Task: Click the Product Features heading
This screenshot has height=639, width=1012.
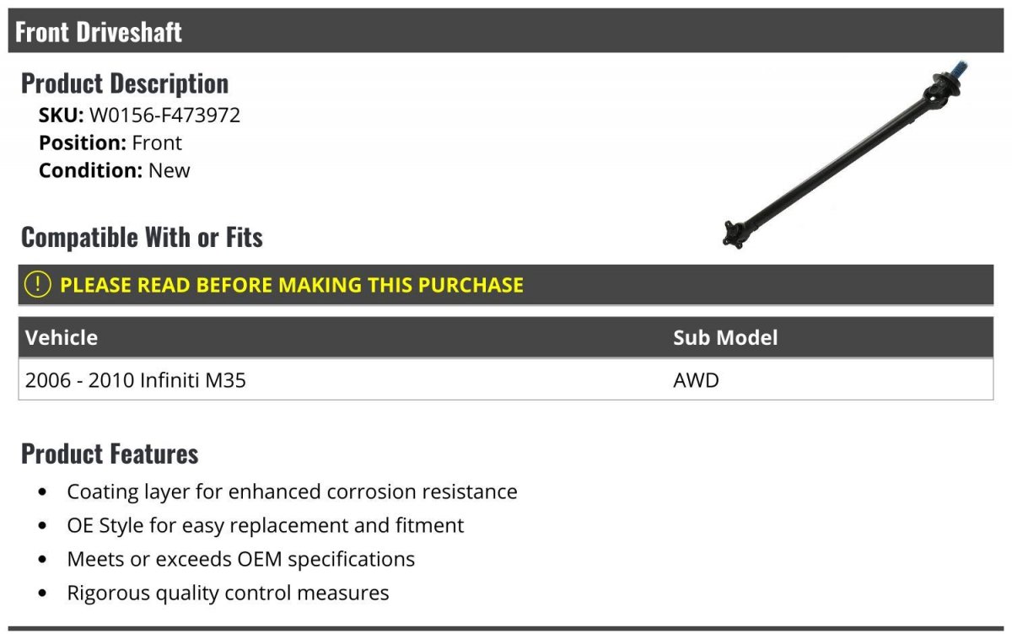Action: coord(110,454)
